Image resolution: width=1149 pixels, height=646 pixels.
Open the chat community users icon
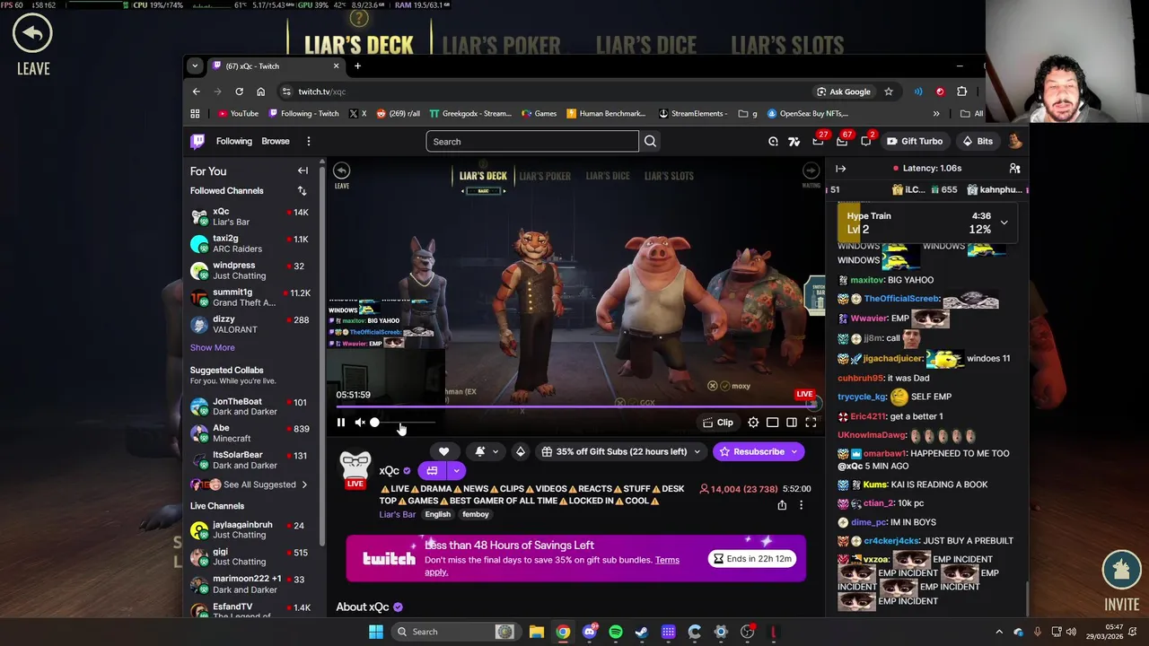pos(1014,168)
